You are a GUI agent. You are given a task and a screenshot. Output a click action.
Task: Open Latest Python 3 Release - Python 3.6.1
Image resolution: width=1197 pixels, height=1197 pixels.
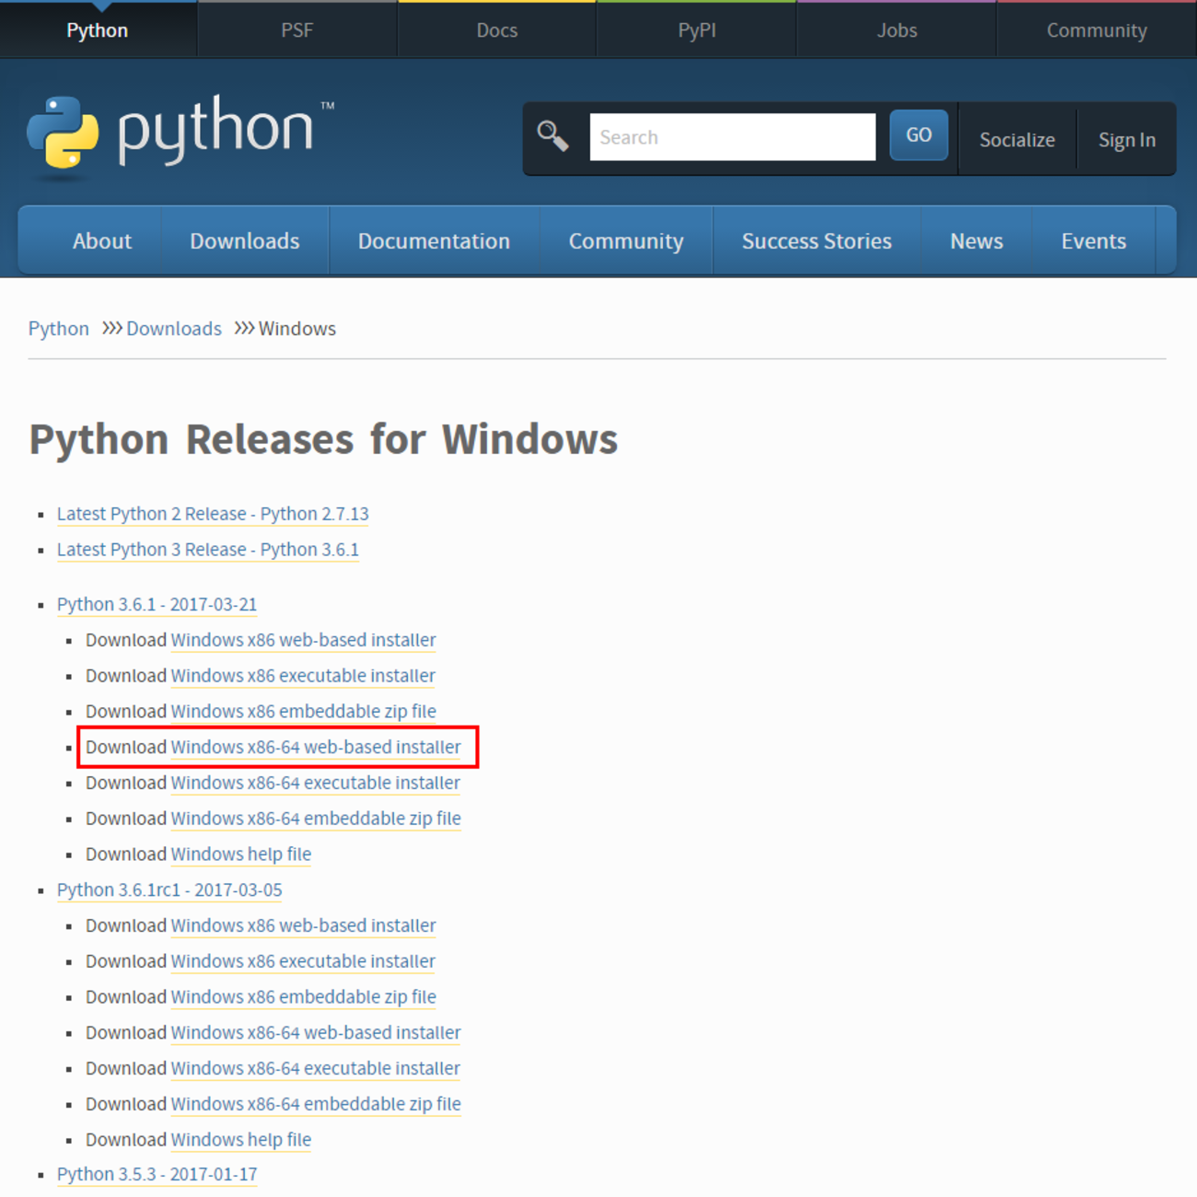click(x=208, y=549)
